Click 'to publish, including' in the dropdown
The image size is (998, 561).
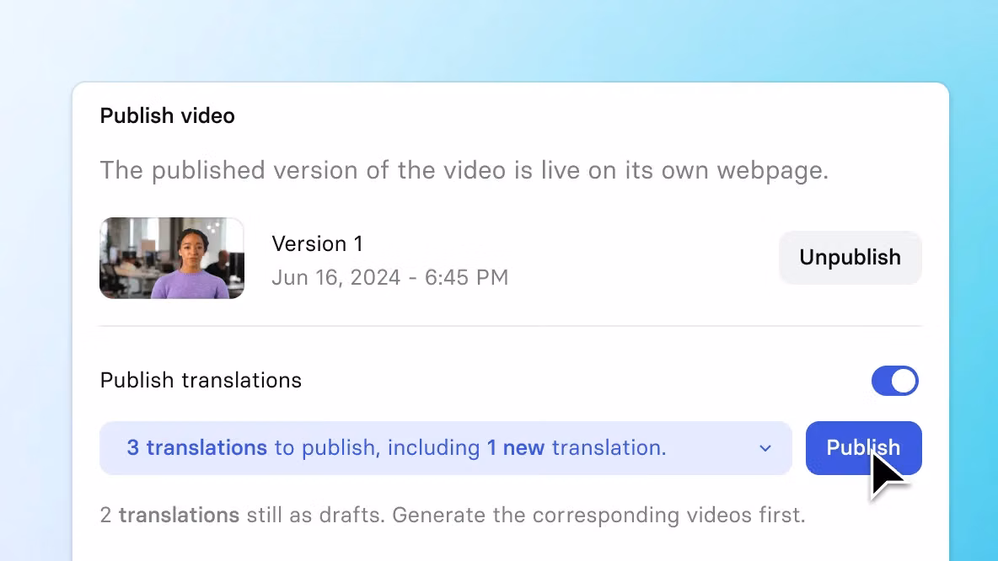pos(377,448)
